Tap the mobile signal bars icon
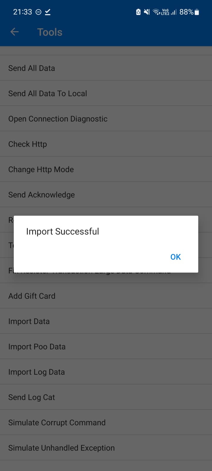 [x=174, y=12]
